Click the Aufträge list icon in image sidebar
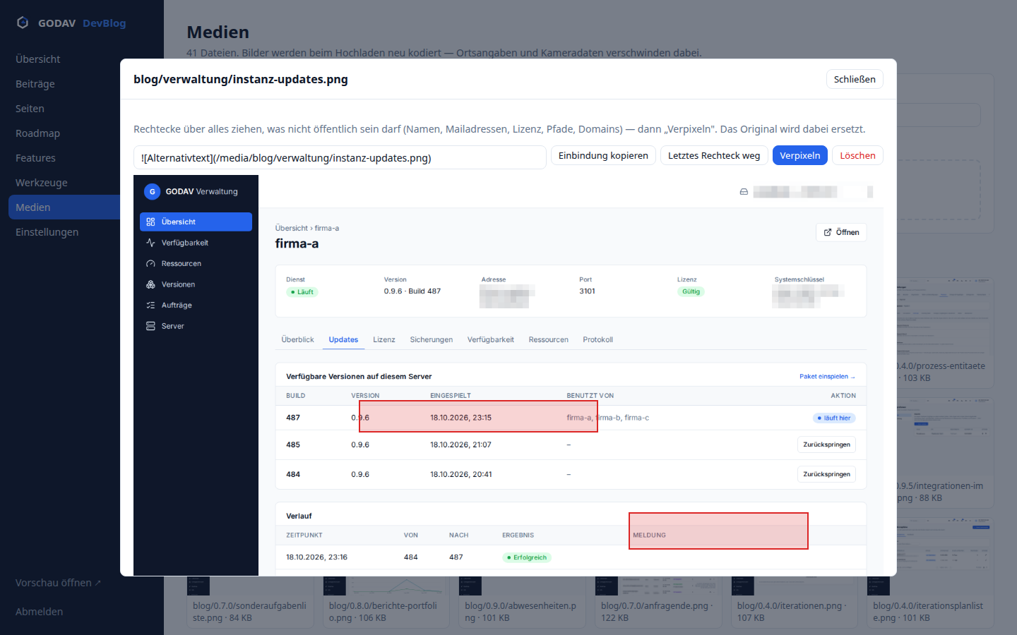Viewport: 1017px width, 635px height. coord(150,305)
